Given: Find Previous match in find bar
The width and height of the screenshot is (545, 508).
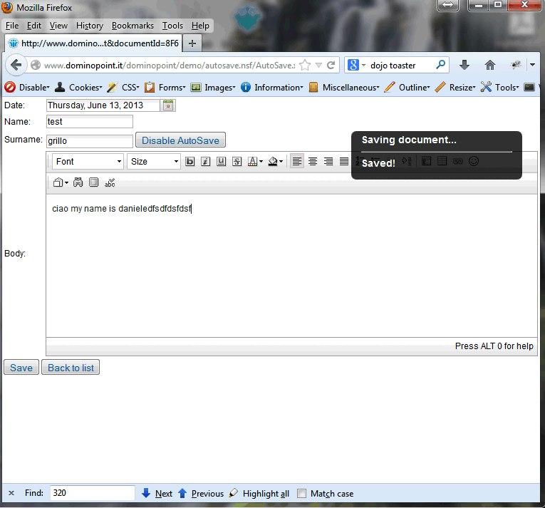Looking at the screenshot, I should click(201, 494).
